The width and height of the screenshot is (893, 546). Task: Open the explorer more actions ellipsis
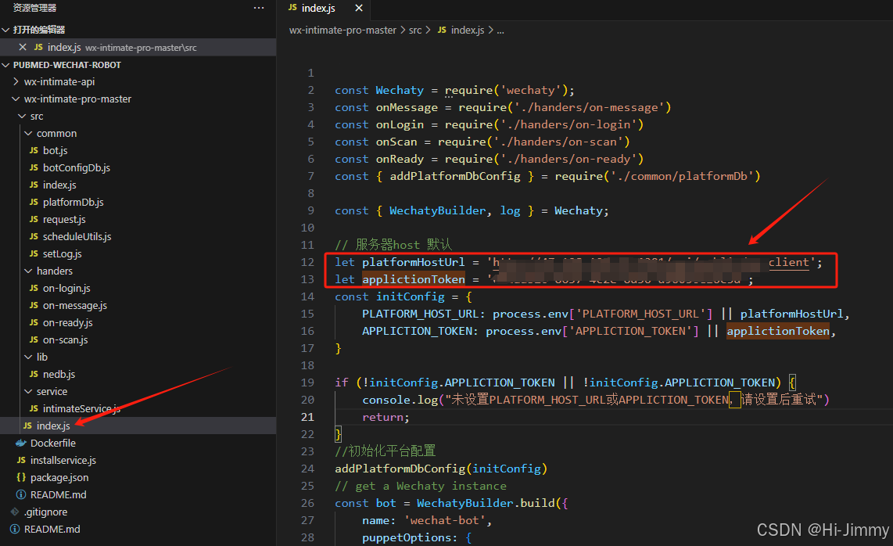(259, 8)
